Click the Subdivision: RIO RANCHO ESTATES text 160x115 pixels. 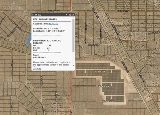pyautogui.click(x=47, y=42)
